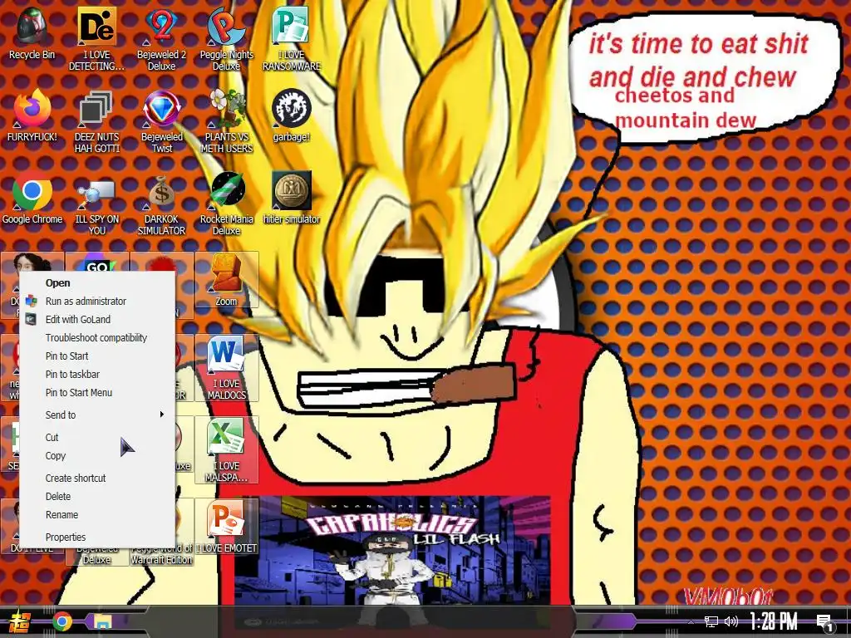Choose Create shortcut
The image size is (851, 638).
click(97, 478)
